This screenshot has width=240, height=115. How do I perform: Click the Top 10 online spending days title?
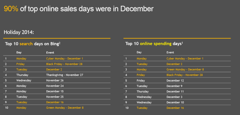click(x=154, y=44)
